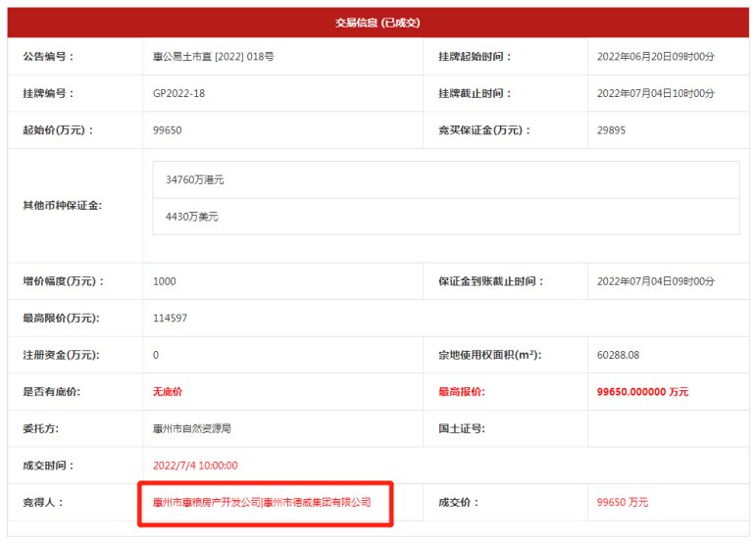The width and height of the screenshot is (755, 545).
Task: Select the bid 99650.000000 万元
Action: click(643, 392)
